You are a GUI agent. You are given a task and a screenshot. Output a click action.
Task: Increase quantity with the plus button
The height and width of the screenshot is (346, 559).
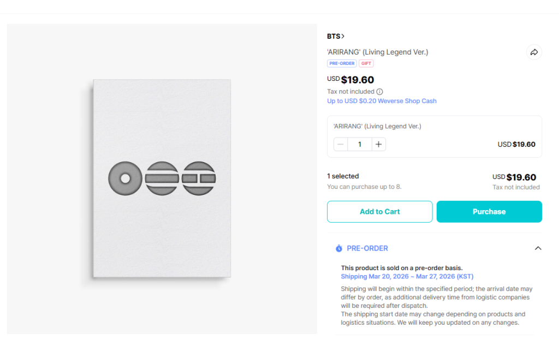point(379,145)
